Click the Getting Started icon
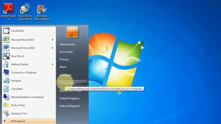Image resolution: width=221 pixels, height=124 pixels. tap(6, 64)
